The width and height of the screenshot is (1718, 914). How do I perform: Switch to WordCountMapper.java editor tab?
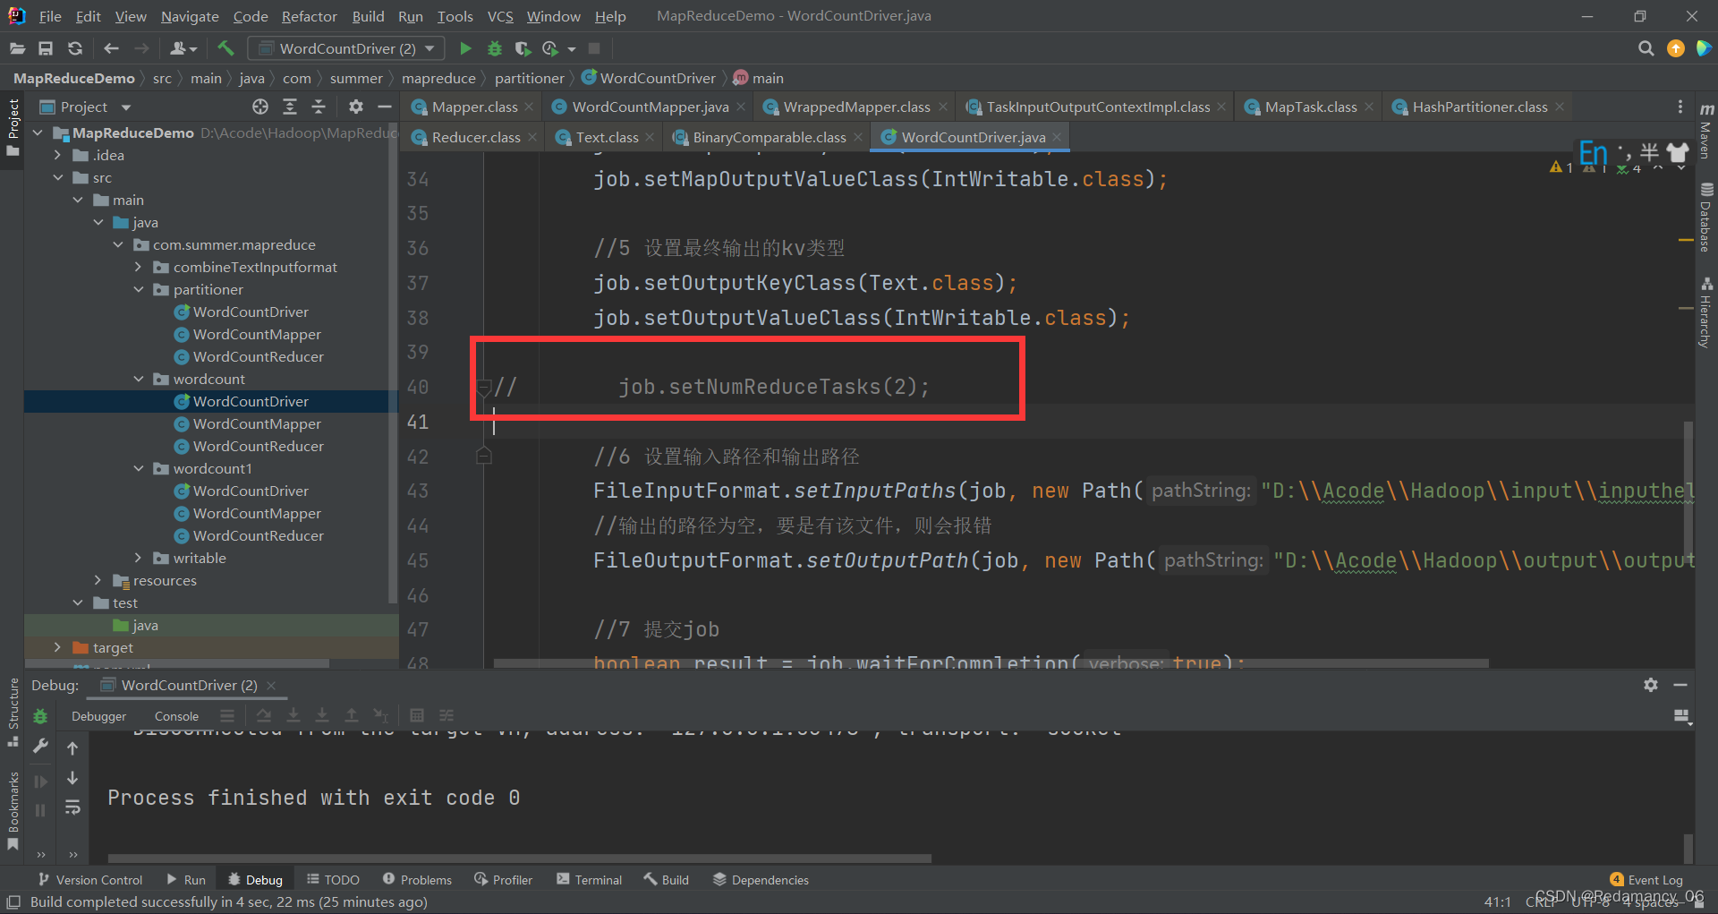[650, 107]
